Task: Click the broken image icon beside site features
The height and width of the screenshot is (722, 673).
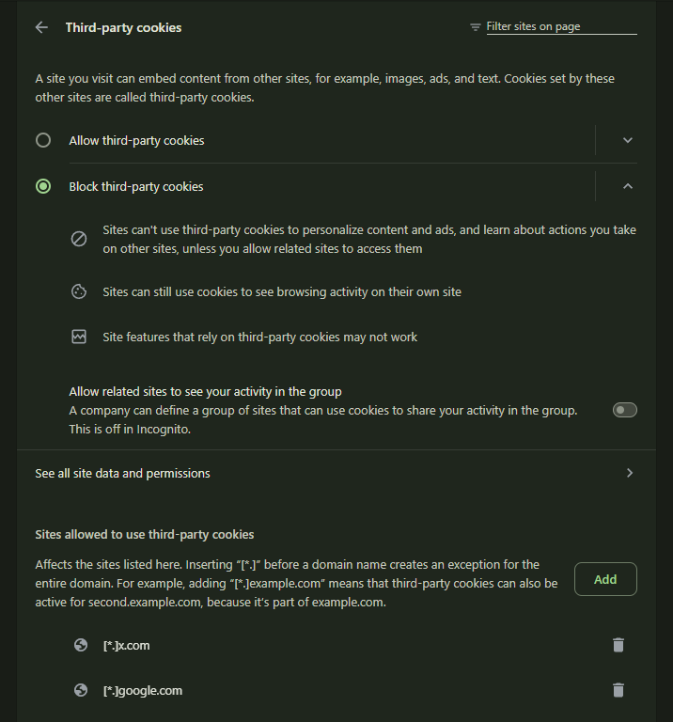Action: (79, 337)
